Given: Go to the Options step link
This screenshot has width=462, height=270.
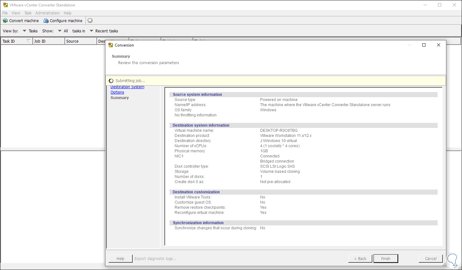Looking at the screenshot, I should tap(117, 92).
